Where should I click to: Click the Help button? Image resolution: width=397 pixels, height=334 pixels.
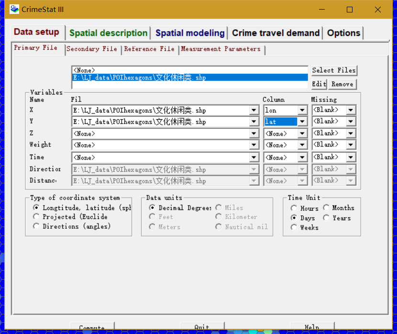[x=312, y=326]
